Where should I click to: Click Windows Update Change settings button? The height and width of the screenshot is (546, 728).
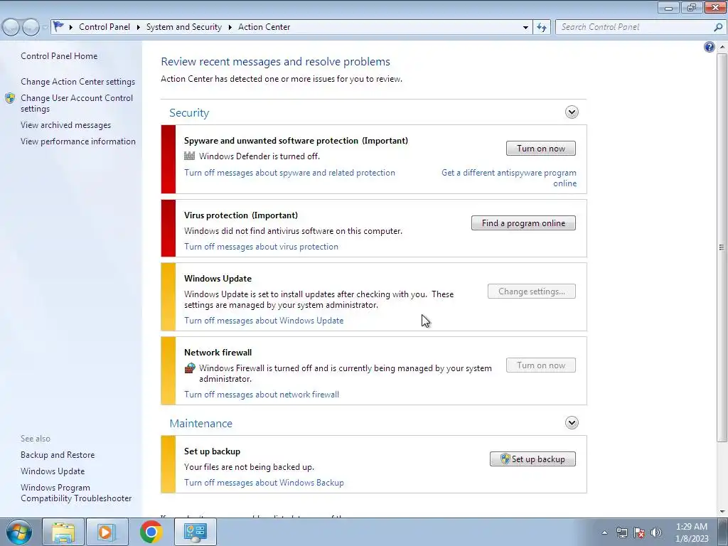[x=532, y=291]
